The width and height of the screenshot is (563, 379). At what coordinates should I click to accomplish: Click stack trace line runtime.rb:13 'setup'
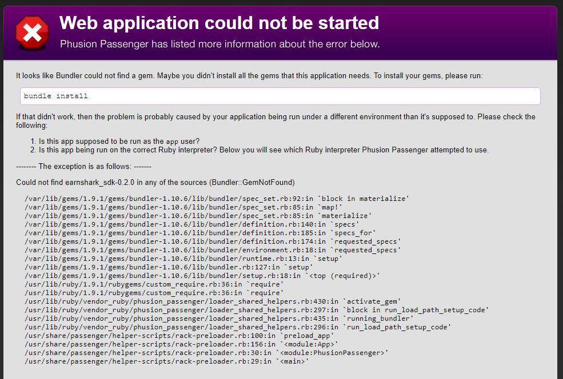[183, 259]
